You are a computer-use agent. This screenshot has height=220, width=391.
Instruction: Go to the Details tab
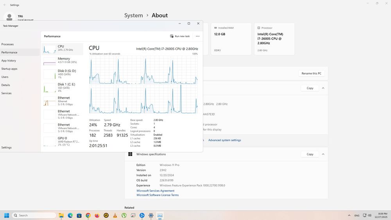coord(20,85)
